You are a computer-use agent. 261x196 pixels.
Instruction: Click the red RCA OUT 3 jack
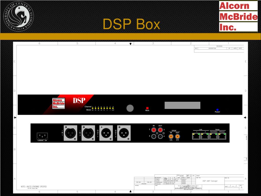160,130
